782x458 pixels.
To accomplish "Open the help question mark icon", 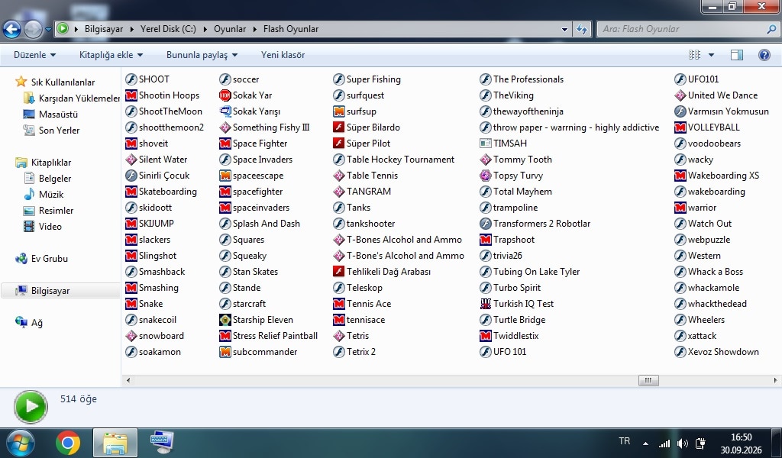I will tap(764, 55).
